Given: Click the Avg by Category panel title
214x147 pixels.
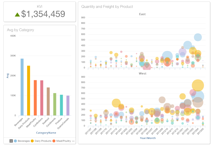Looking at the screenshot, I should 20,30.
